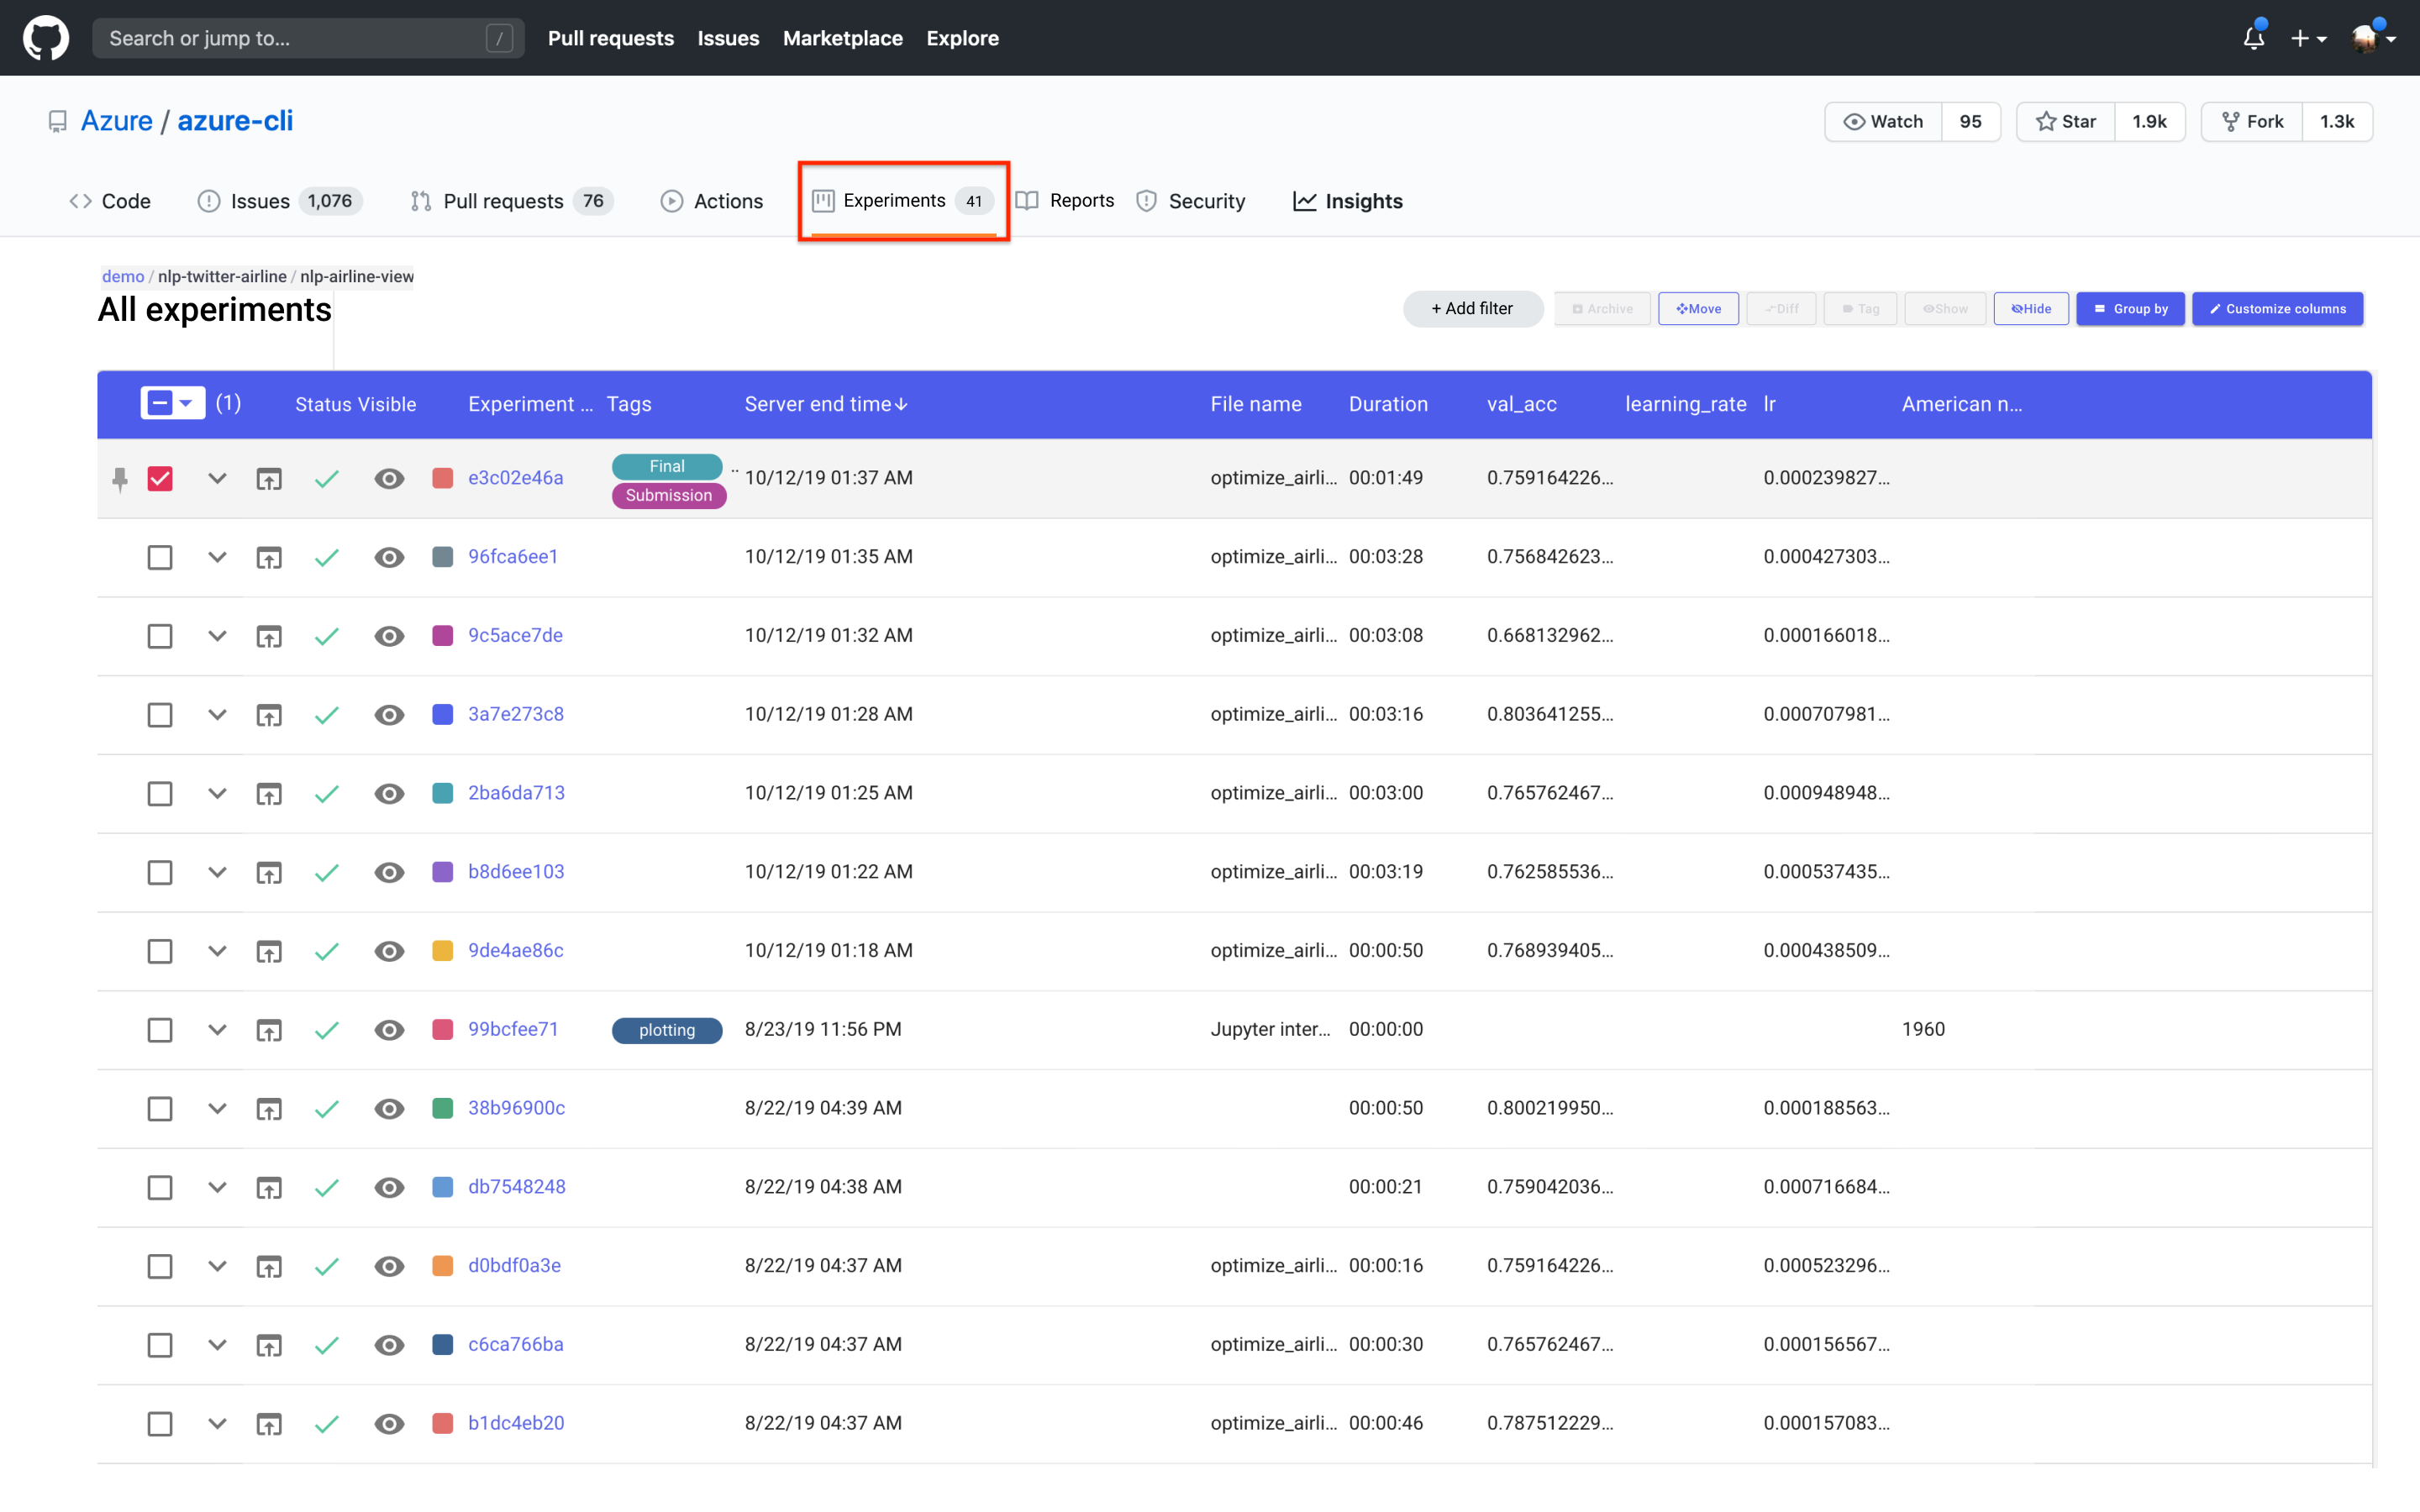
Task: Expand row chevron for the 99bcfee71 experiment
Action: point(217,1030)
